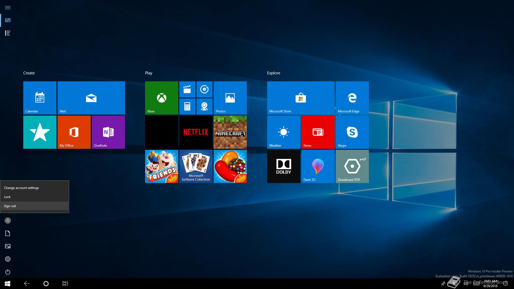The image size is (514, 289).
Task: Launch the Netflix tile
Action: pyautogui.click(x=196, y=132)
